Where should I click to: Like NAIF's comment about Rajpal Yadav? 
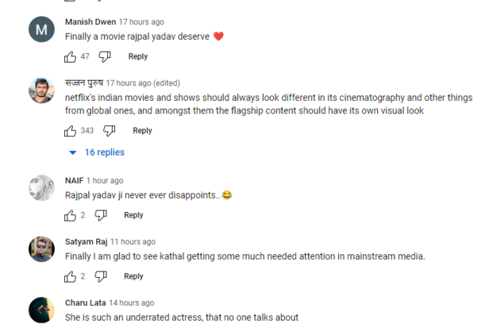[71, 215]
